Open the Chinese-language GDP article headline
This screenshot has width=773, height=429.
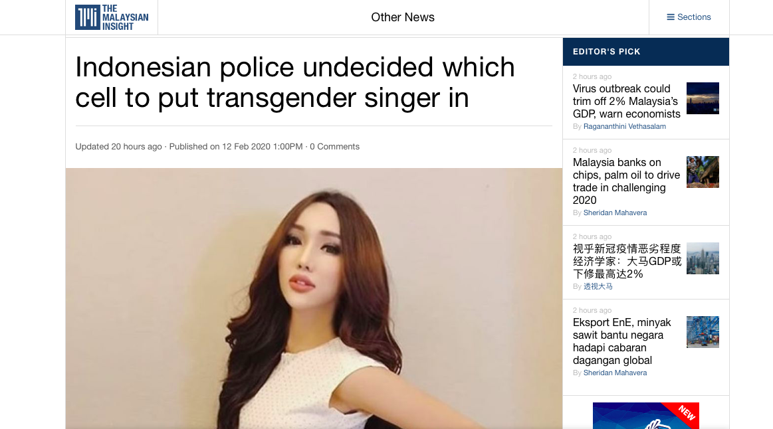tap(627, 262)
